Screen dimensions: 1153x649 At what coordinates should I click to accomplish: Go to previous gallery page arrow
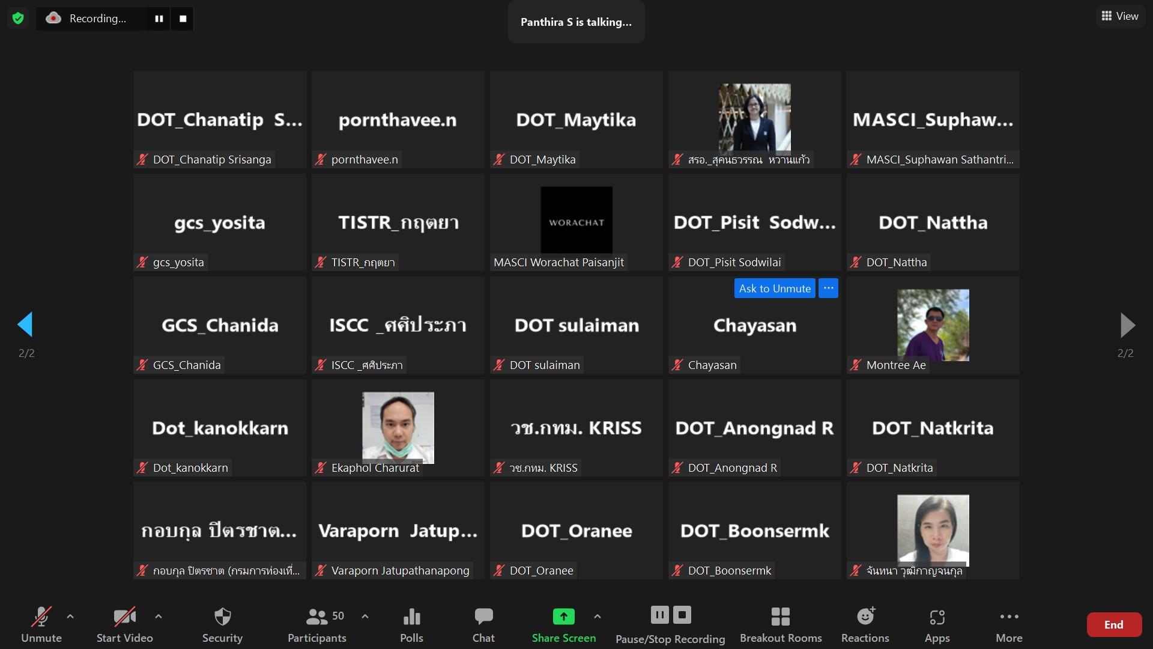[25, 325]
